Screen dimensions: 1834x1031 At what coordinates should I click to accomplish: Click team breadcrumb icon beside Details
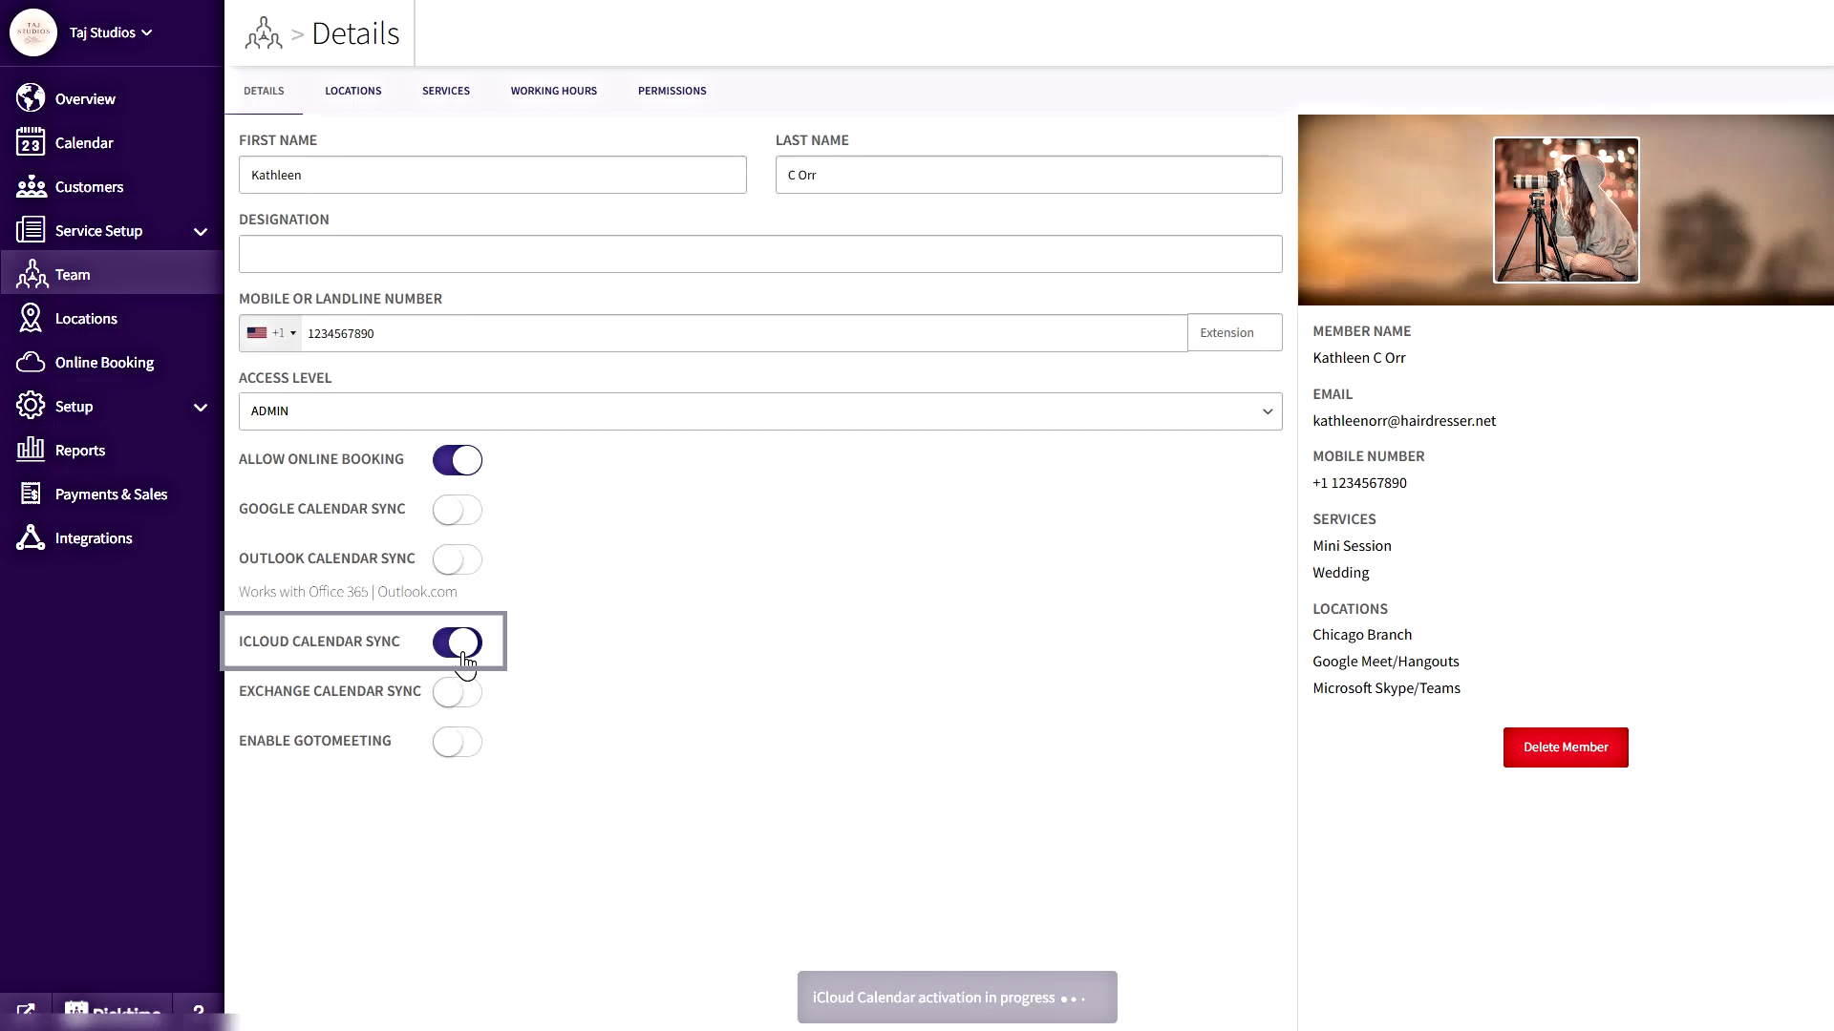pos(264,33)
